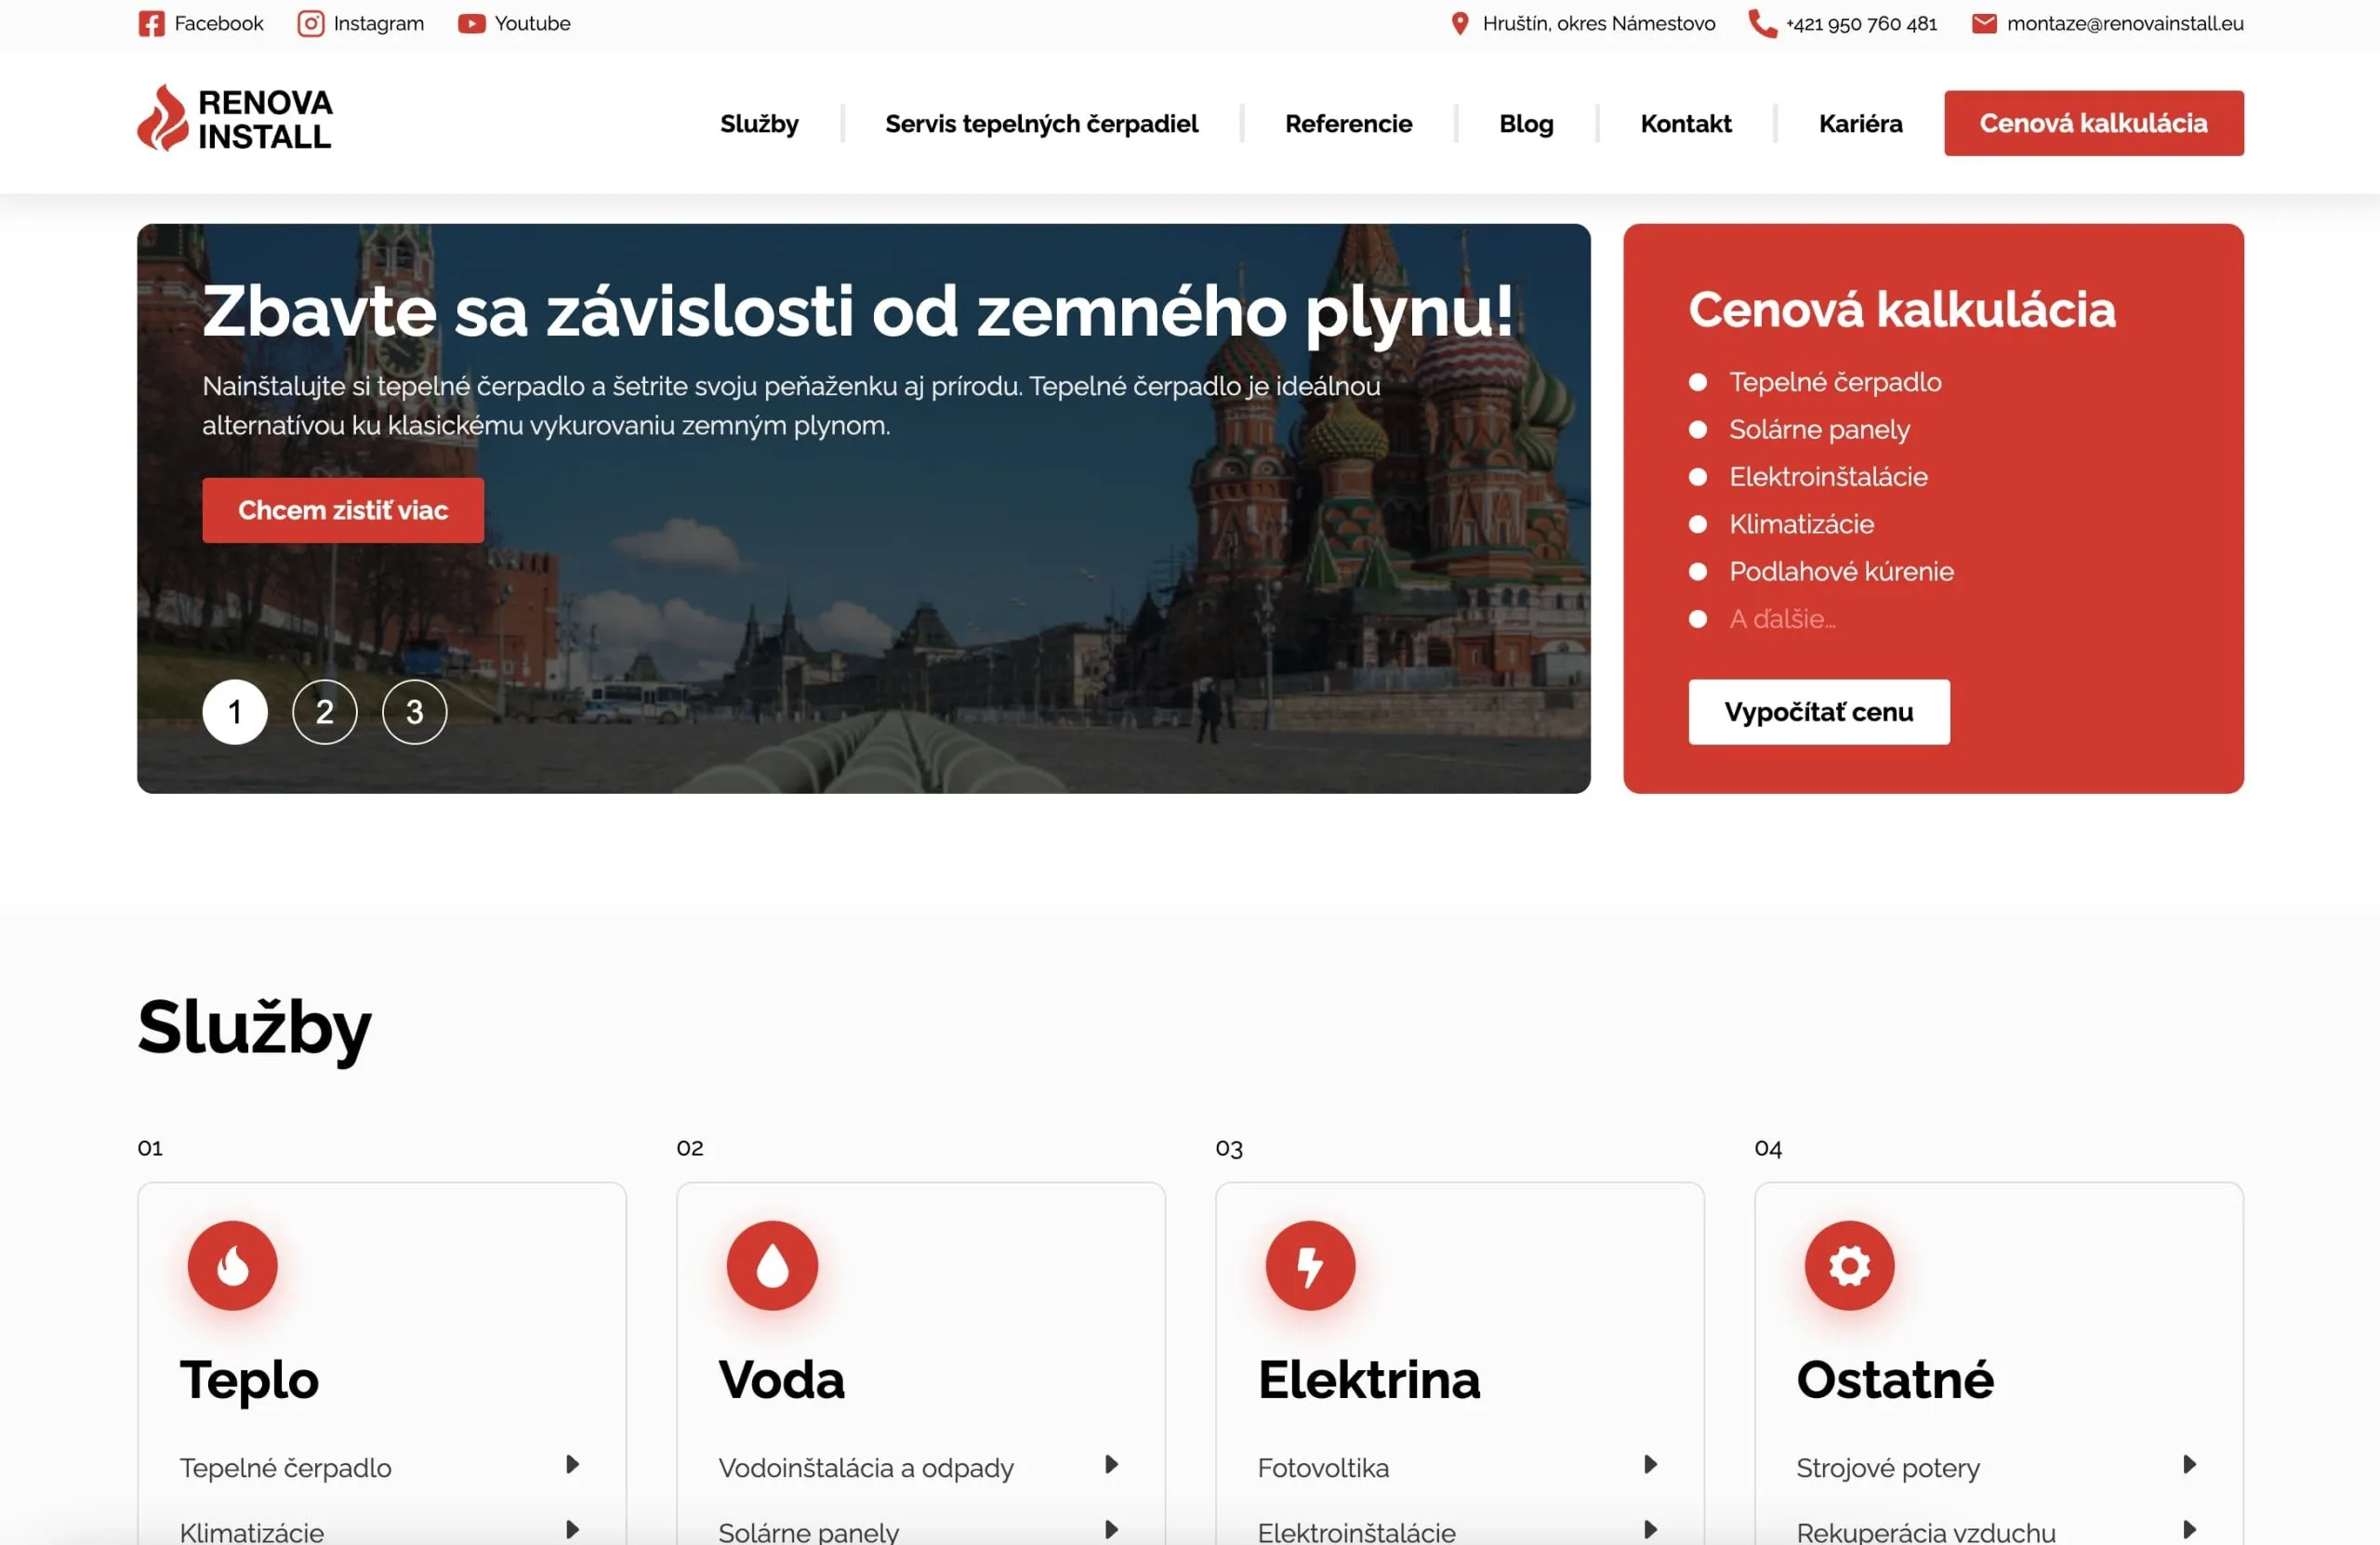Open the Blog menu item
The height and width of the screenshot is (1545, 2380).
[x=1526, y=124]
